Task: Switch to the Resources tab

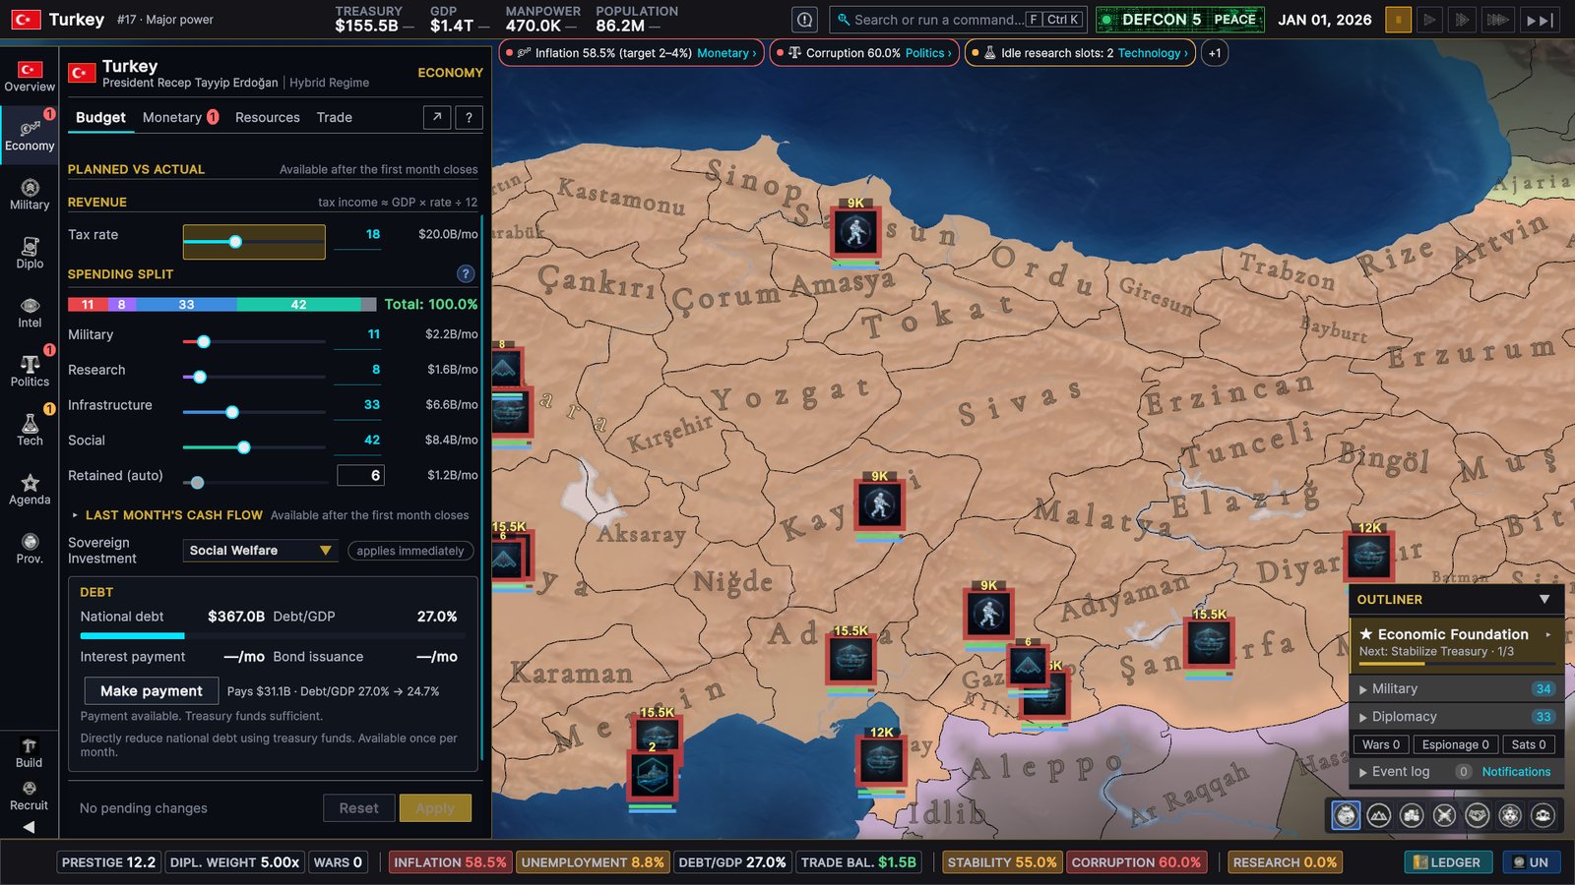Action: (x=268, y=118)
